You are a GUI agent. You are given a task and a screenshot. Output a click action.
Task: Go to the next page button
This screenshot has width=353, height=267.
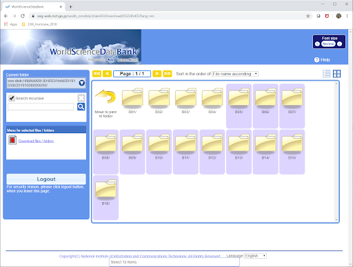pos(157,74)
